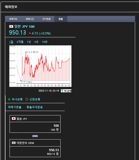Viewport: 139px width, 160px height.
Task: Open the 대한민국 KRW currency selector
Action: coord(35,143)
